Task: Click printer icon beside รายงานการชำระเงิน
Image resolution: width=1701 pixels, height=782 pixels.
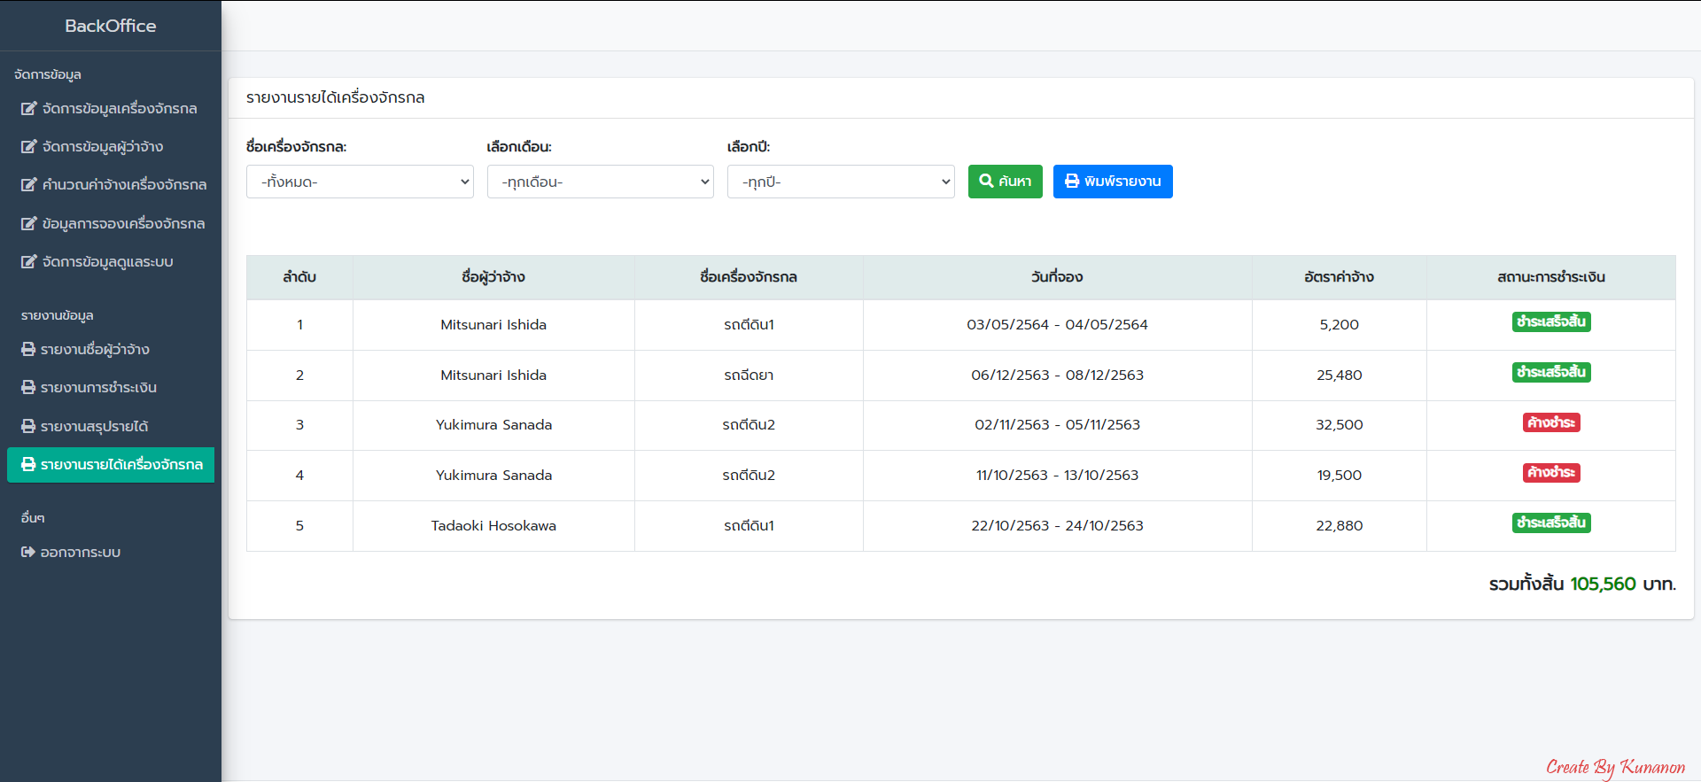Action: [28, 388]
